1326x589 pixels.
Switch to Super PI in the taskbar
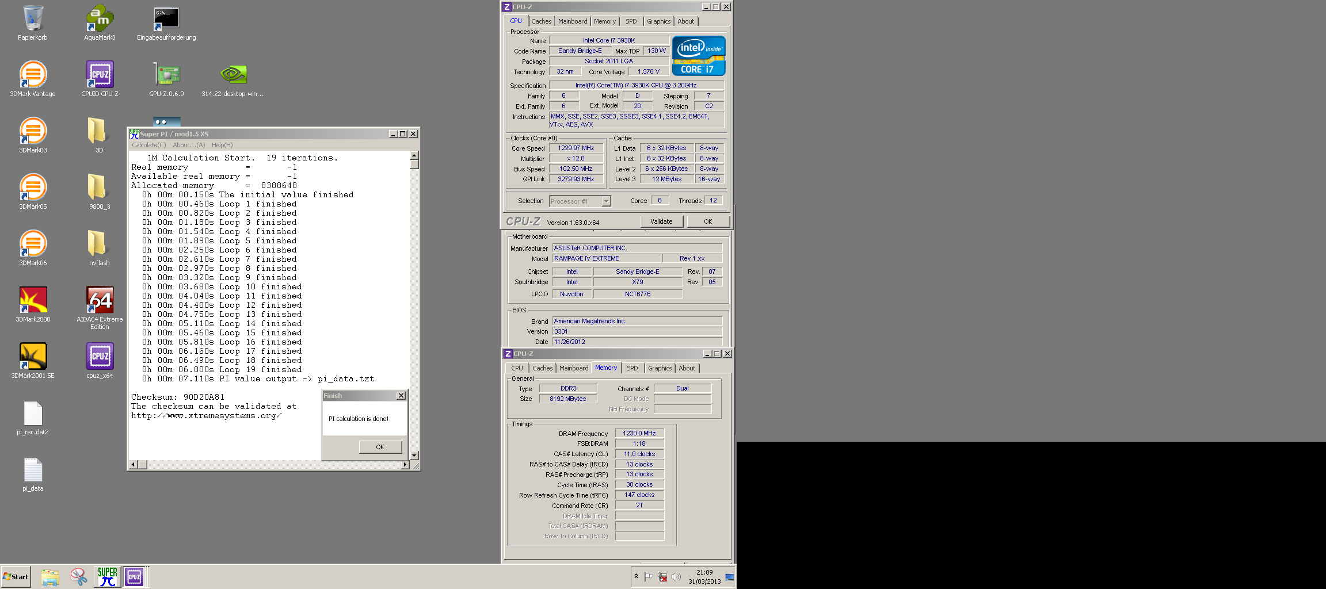click(107, 577)
